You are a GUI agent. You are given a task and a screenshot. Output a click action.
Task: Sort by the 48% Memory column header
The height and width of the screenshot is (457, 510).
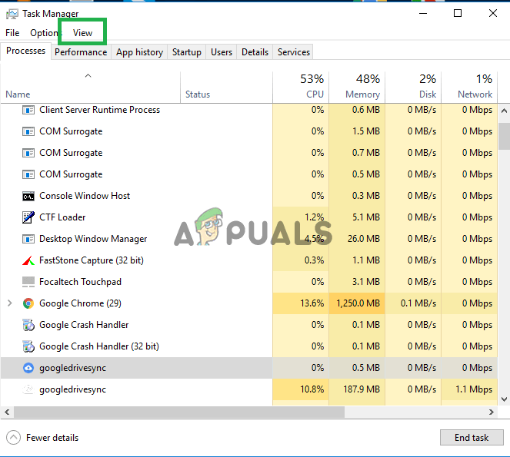pyautogui.click(x=357, y=88)
